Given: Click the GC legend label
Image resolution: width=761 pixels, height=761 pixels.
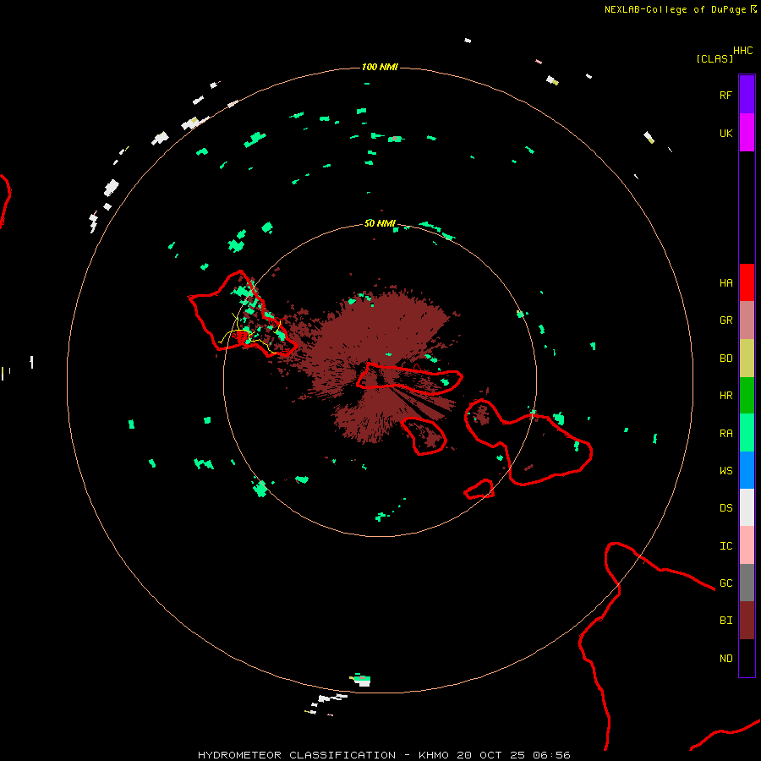Looking at the screenshot, I should [x=725, y=583].
